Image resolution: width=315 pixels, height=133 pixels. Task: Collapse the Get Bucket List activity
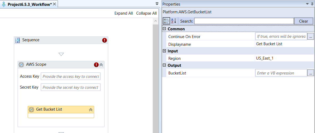pyautogui.click(x=91, y=110)
